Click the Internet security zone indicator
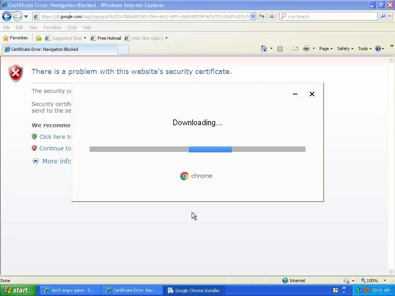The width and height of the screenshot is (395, 296). tap(294, 281)
